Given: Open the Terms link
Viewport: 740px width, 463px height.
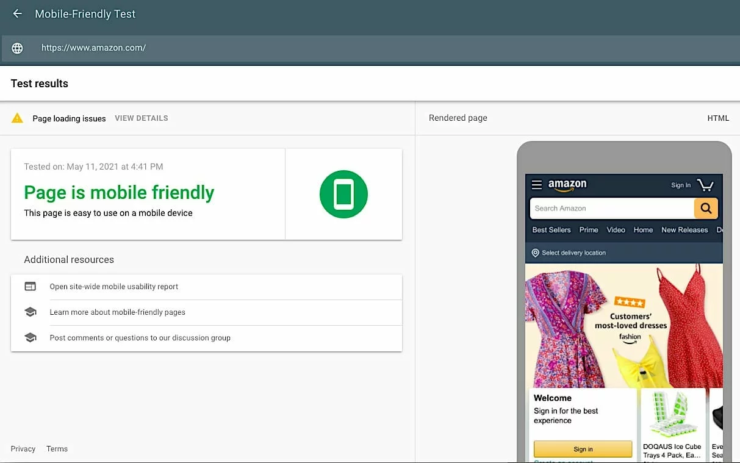Looking at the screenshot, I should coord(57,449).
